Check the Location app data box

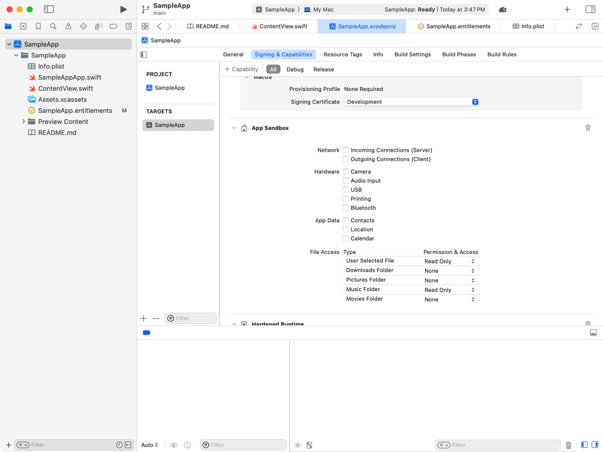coord(346,229)
